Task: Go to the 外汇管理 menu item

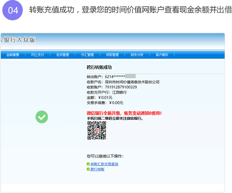Action: [x=87, y=55]
